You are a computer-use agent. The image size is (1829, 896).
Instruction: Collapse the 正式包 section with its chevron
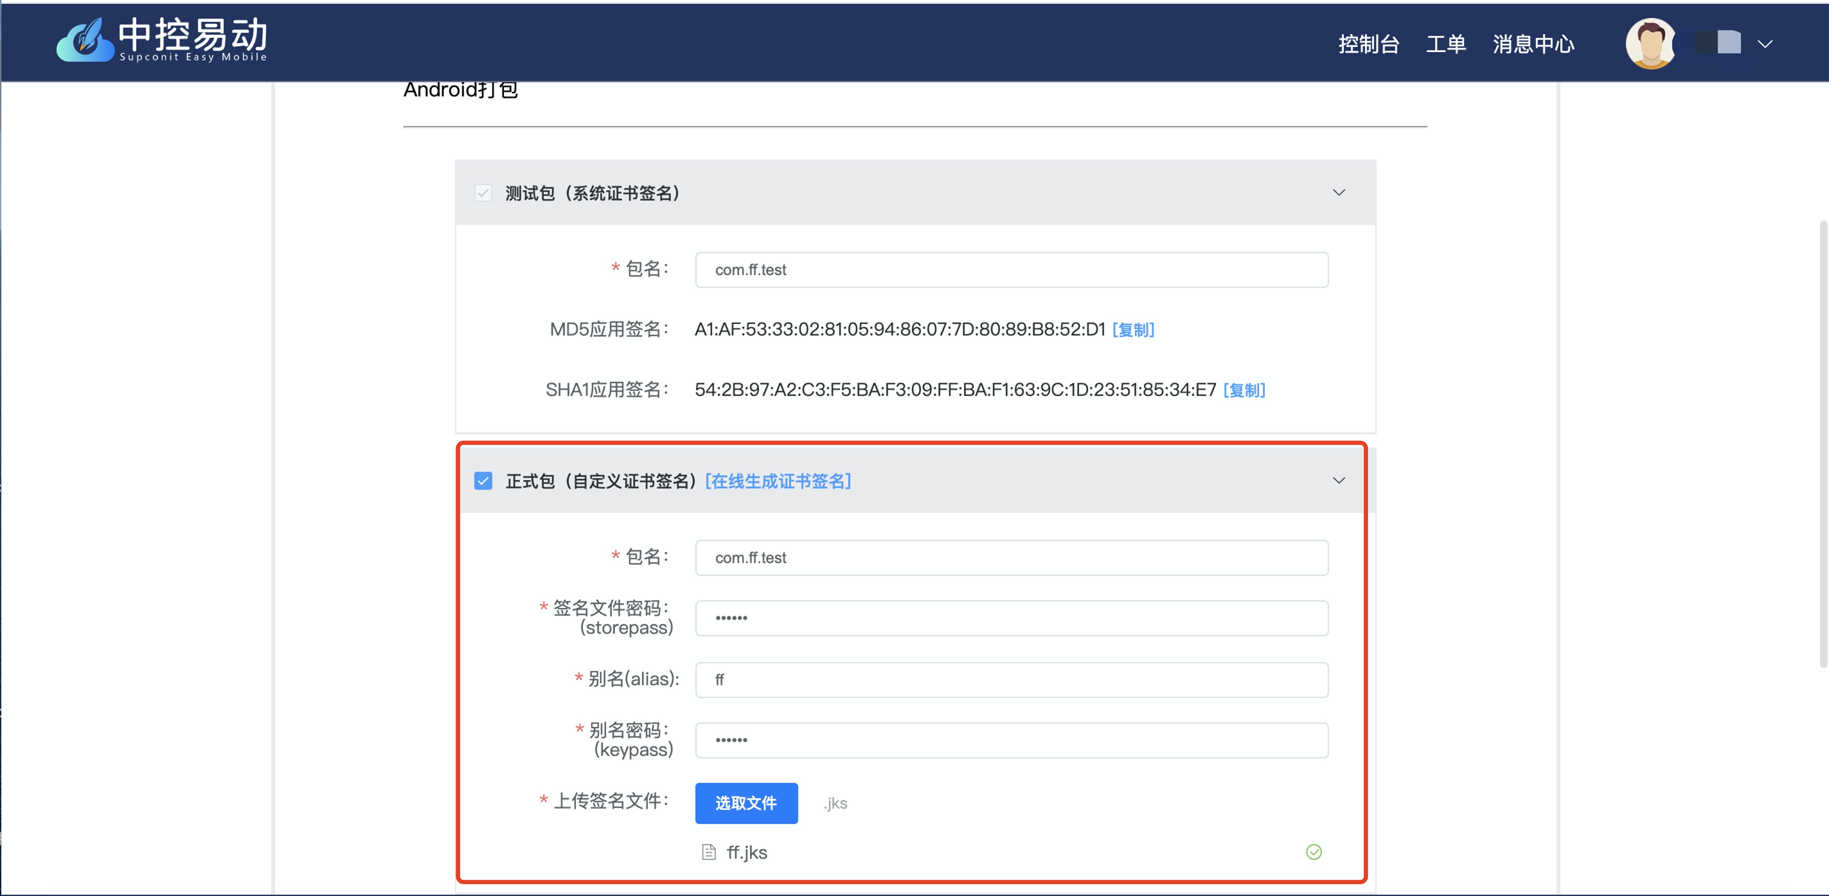pyautogui.click(x=1339, y=481)
